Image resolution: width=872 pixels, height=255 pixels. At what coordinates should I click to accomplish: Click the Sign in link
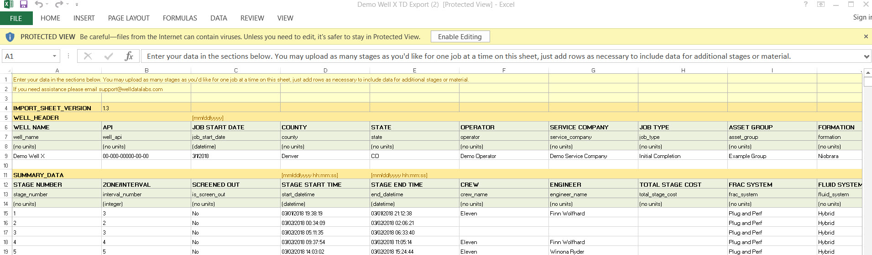(x=862, y=17)
